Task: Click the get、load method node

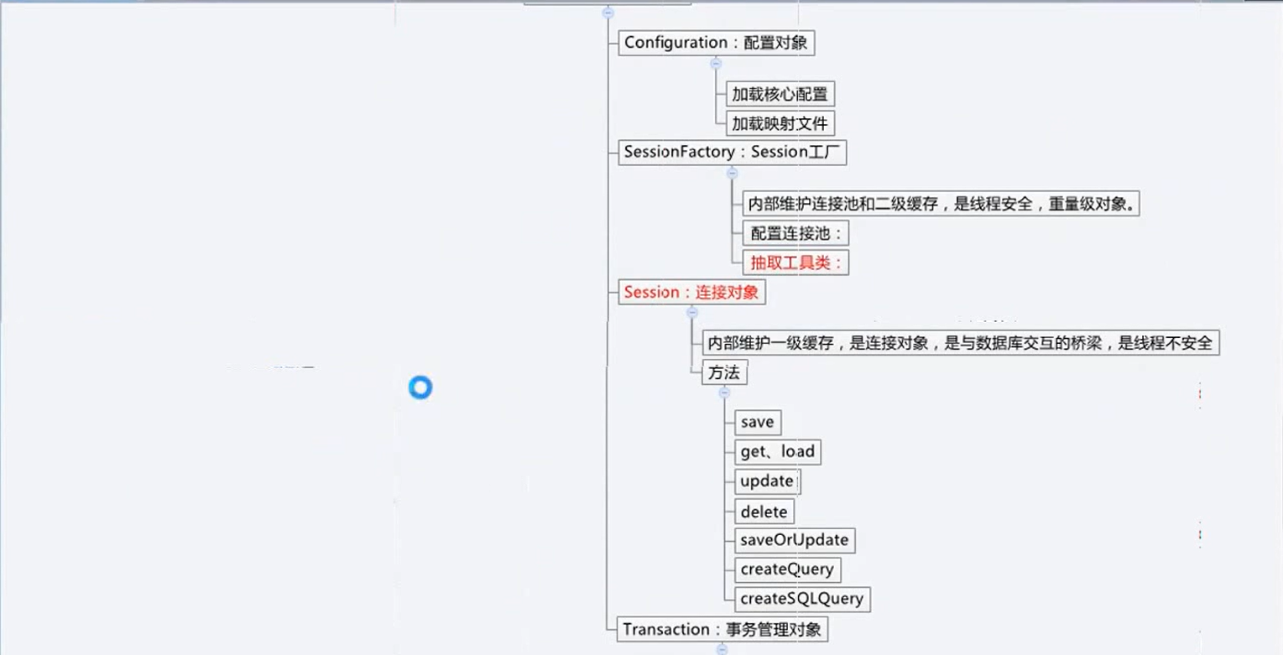Action: coord(777,451)
